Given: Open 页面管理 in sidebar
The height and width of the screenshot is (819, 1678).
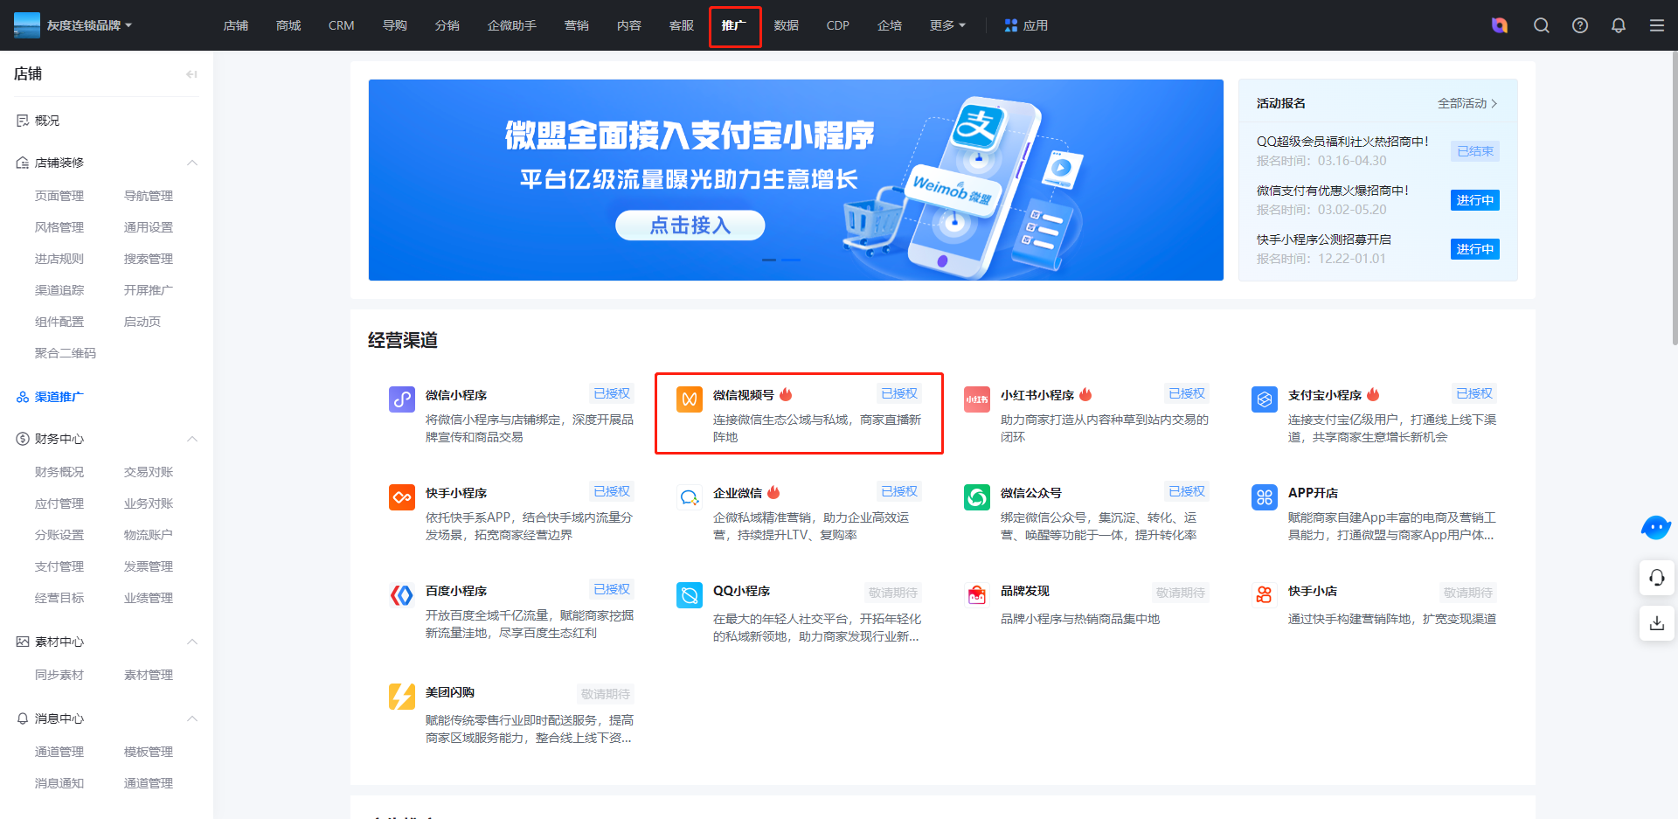Looking at the screenshot, I should (59, 196).
